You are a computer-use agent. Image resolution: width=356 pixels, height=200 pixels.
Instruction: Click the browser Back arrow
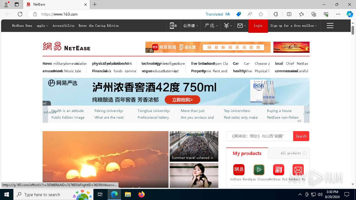click(x=8, y=14)
